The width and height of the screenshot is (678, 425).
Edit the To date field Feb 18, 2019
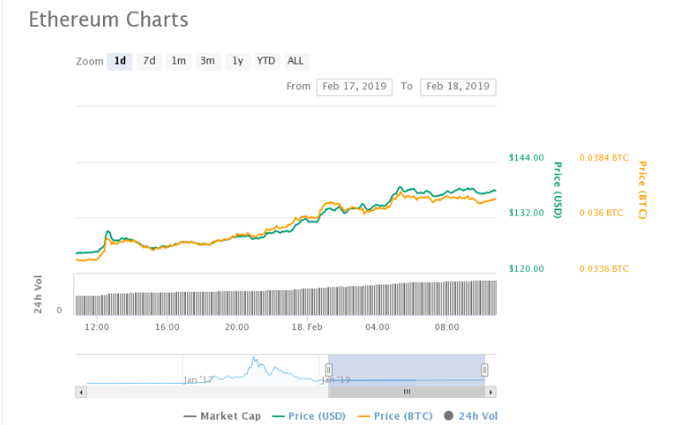pos(458,87)
